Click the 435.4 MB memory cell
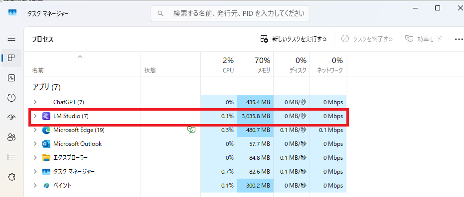The image size is (464, 197). pos(255,102)
